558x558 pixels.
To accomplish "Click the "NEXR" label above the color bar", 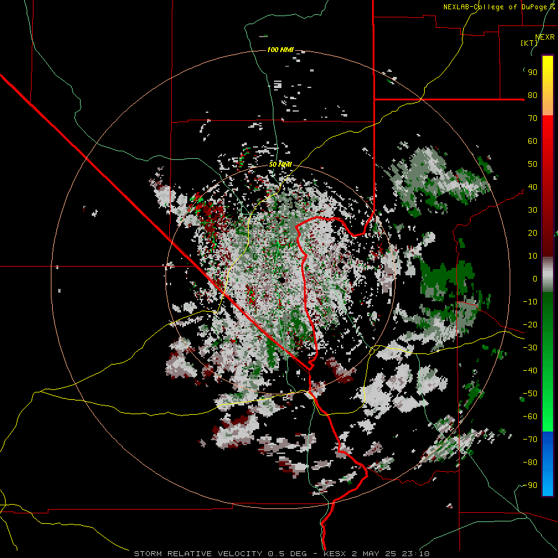I will pos(544,37).
